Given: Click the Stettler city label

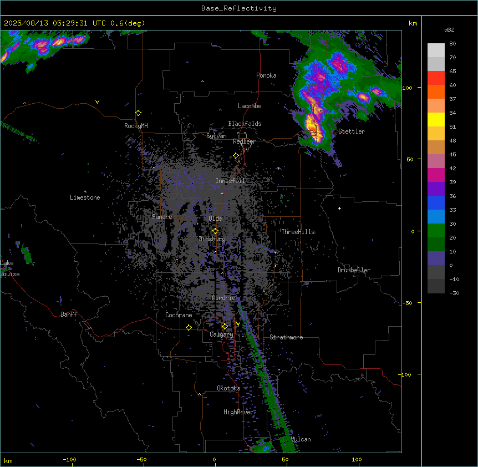Looking at the screenshot, I should [352, 131].
